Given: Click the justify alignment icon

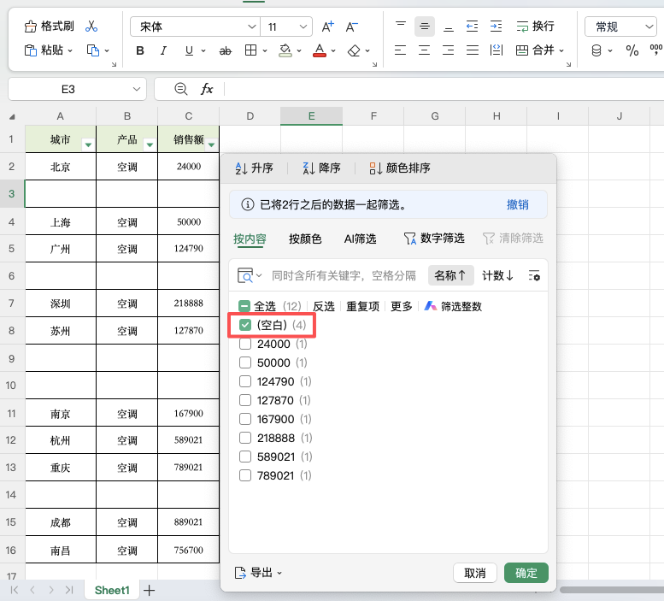Looking at the screenshot, I should [x=473, y=50].
